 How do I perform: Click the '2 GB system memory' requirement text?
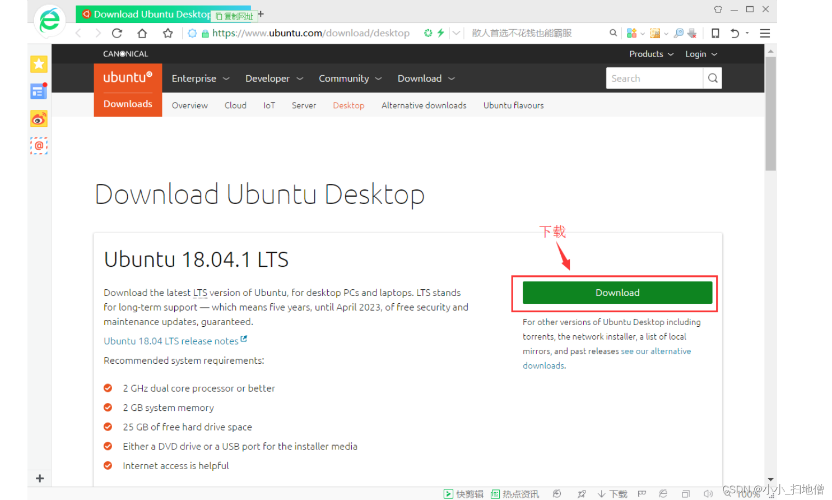click(168, 408)
